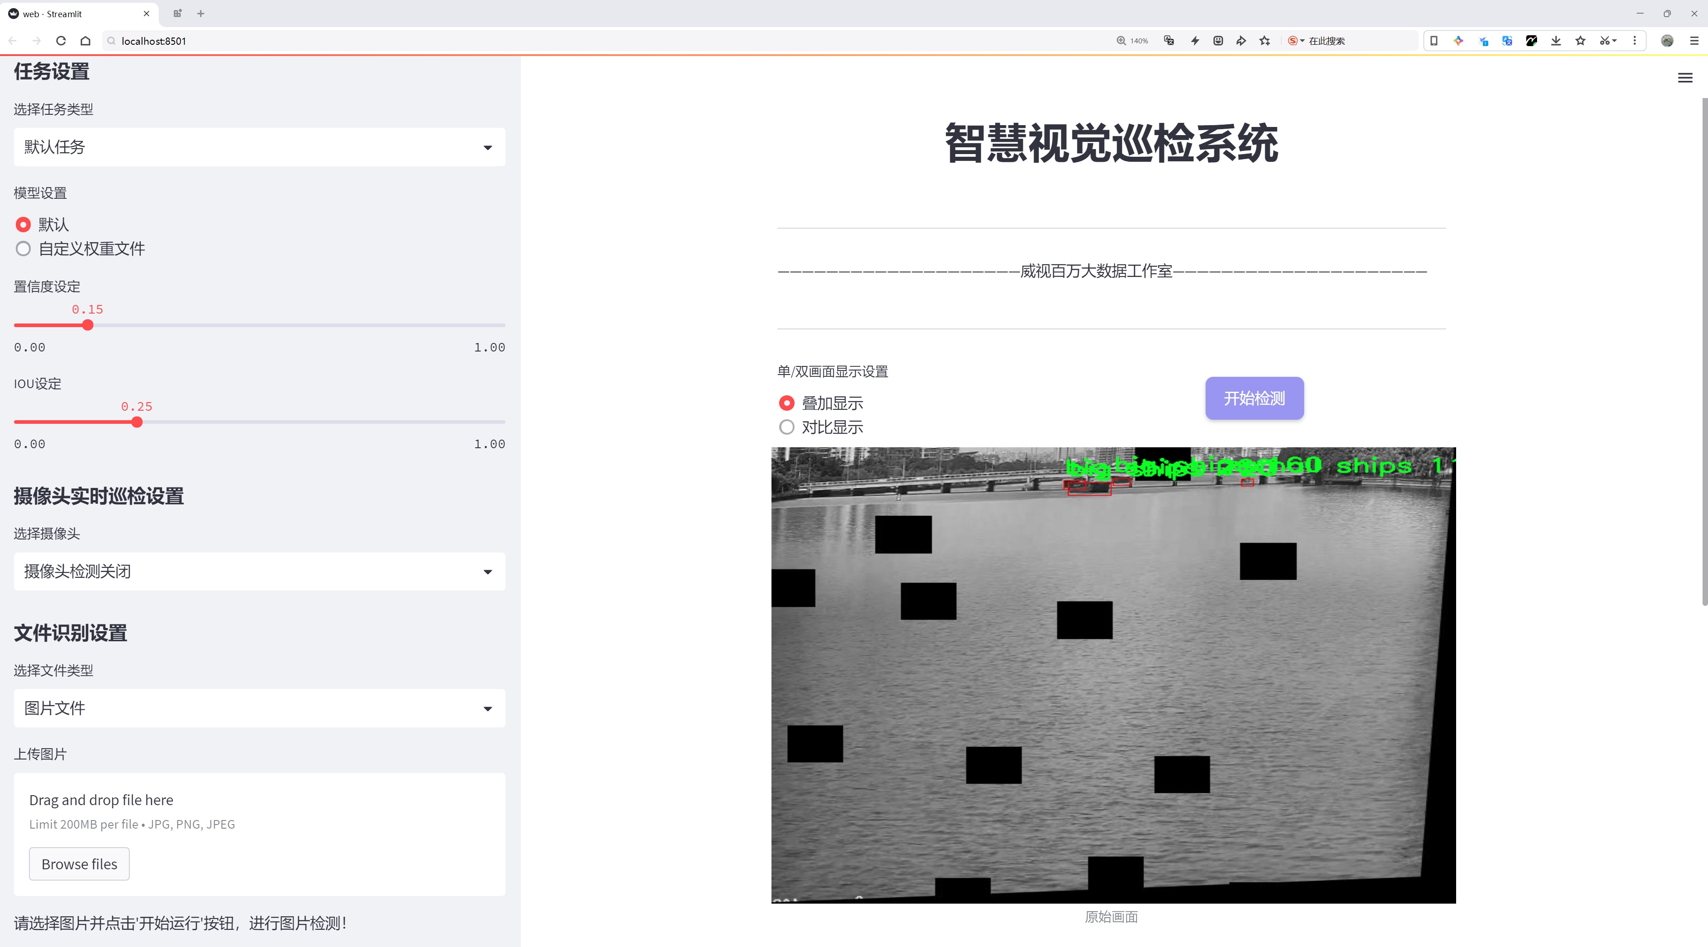Click the IOU slider handle at 0.25
1708x947 pixels.
pyautogui.click(x=137, y=422)
